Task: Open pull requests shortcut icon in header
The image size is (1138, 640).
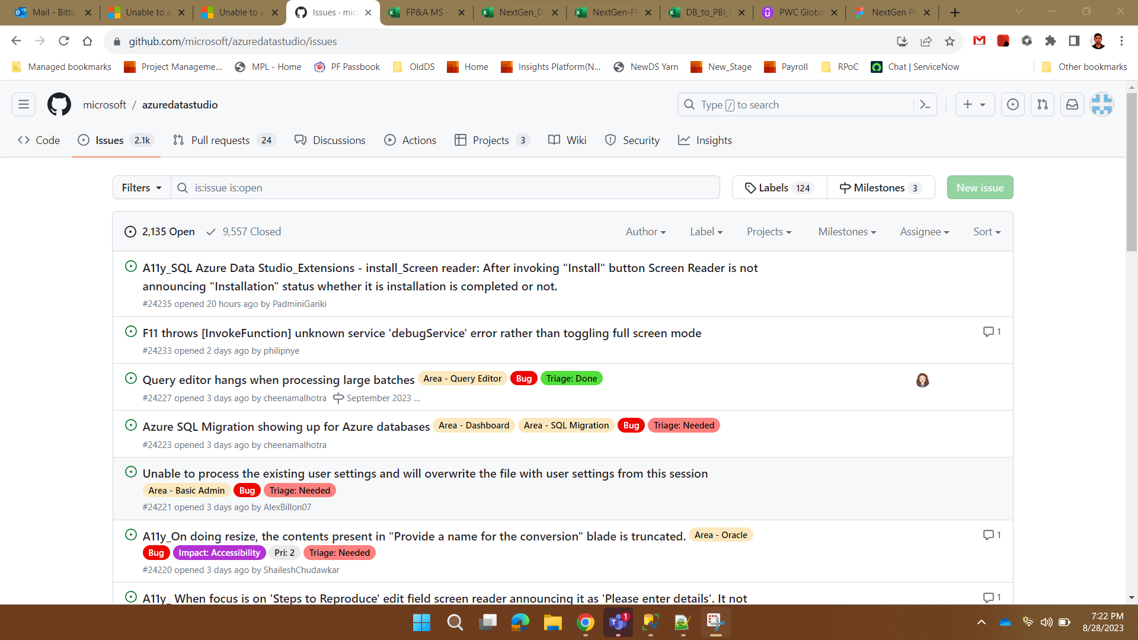Action: pos(1043,104)
